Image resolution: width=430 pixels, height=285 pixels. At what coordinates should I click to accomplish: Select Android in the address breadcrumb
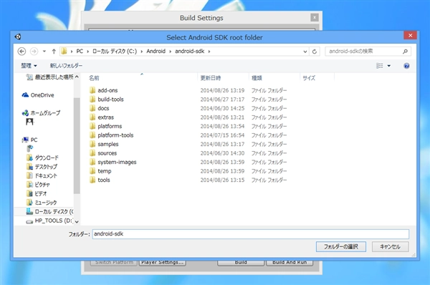pyautogui.click(x=156, y=52)
